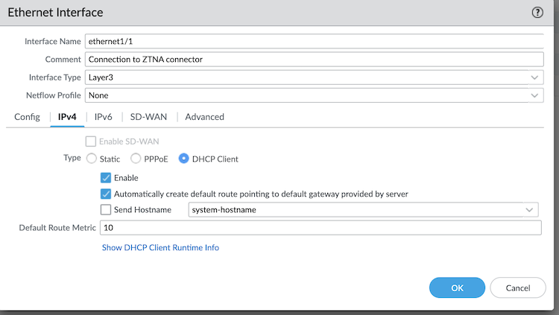The height and width of the screenshot is (315, 559).
Task: Open the Advanced tab
Action: pyautogui.click(x=204, y=117)
